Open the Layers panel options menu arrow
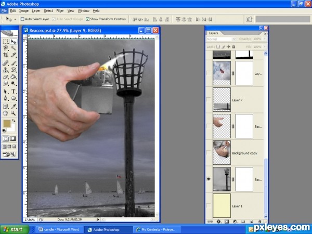 (x=266, y=34)
